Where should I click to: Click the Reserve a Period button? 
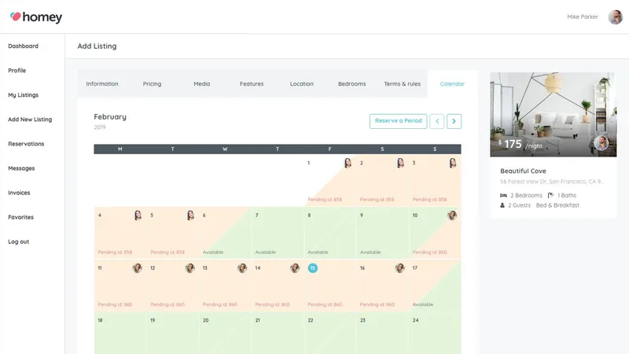[x=399, y=121]
